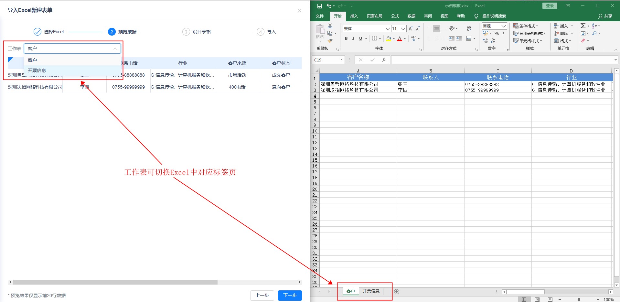
Task: Click the Copy icon in the clipboard group
Action: (330, 33)
